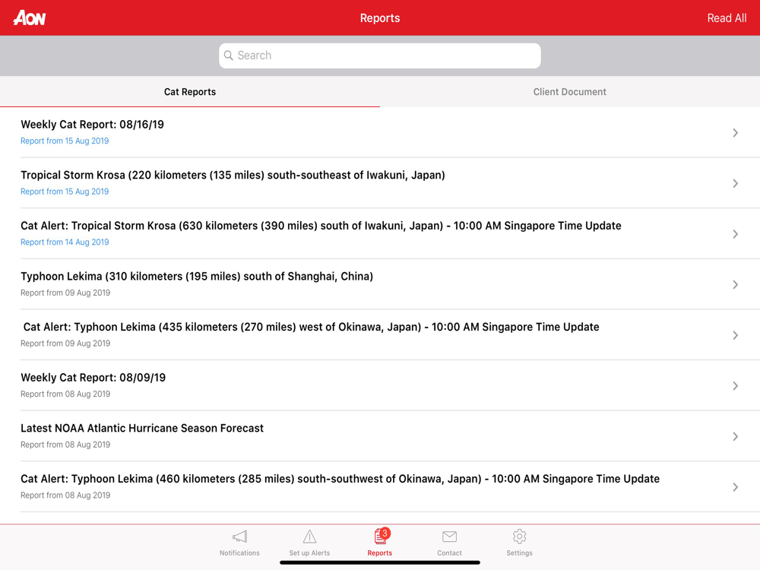Expand chevron for Weekly Cat Report 08/09/19
The image size is (760, 570).
pos(735,386)
